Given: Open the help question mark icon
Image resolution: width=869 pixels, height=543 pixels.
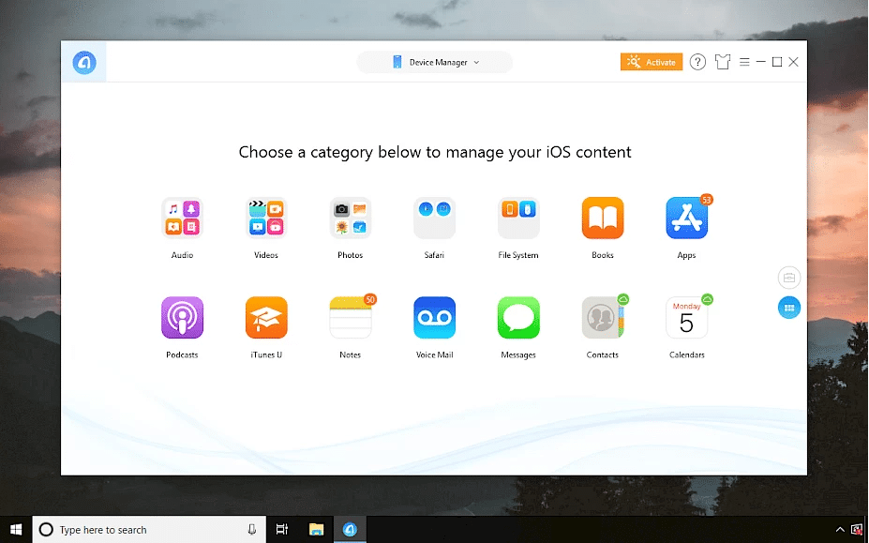Looking at the screenshot, I should point(697,62).
